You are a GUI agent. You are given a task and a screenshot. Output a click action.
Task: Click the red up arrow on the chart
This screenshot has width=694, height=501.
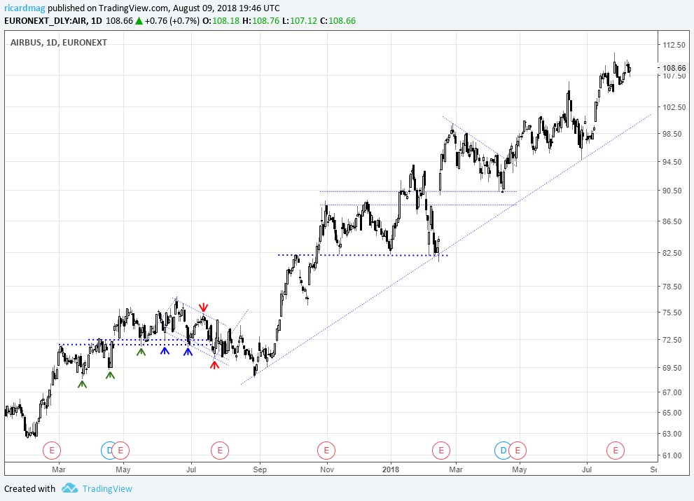(214, 364)
